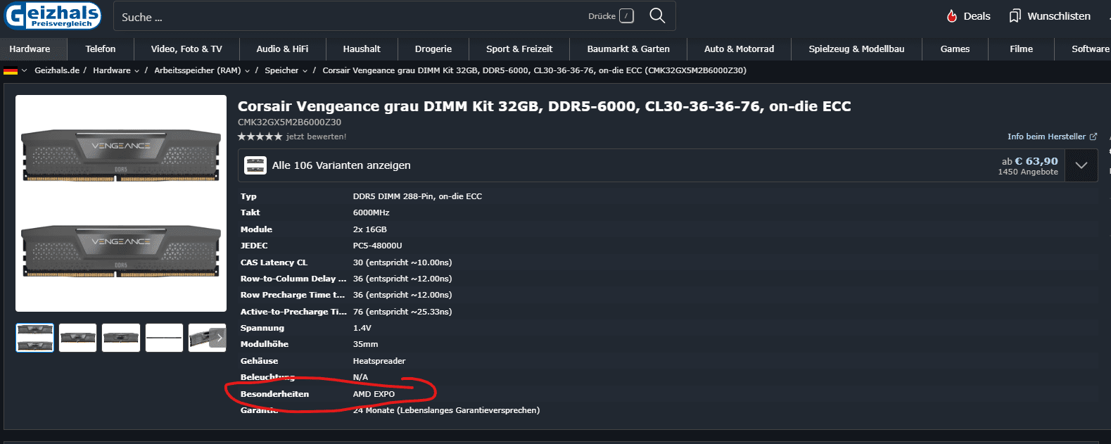Click Hardware breadcrumb link
Screen dimensions: 1111x444
tap(111, 70)
